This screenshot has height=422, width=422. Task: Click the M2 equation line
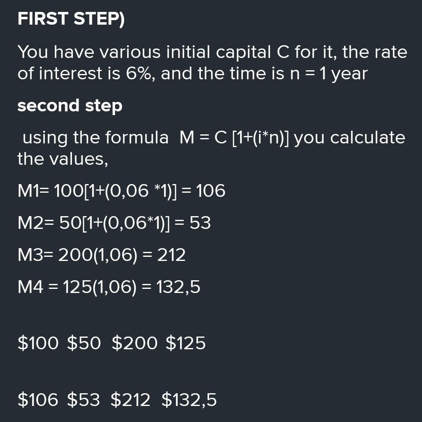(114, 223)
